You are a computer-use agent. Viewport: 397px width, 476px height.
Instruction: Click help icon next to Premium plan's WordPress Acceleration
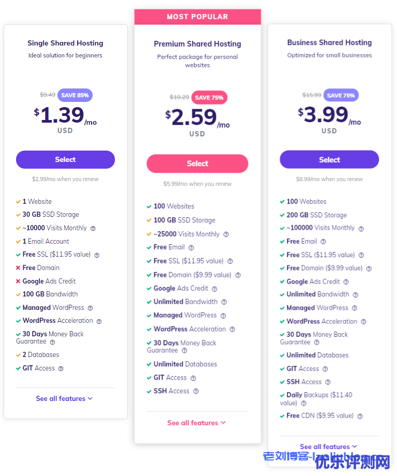click(232, 330)
